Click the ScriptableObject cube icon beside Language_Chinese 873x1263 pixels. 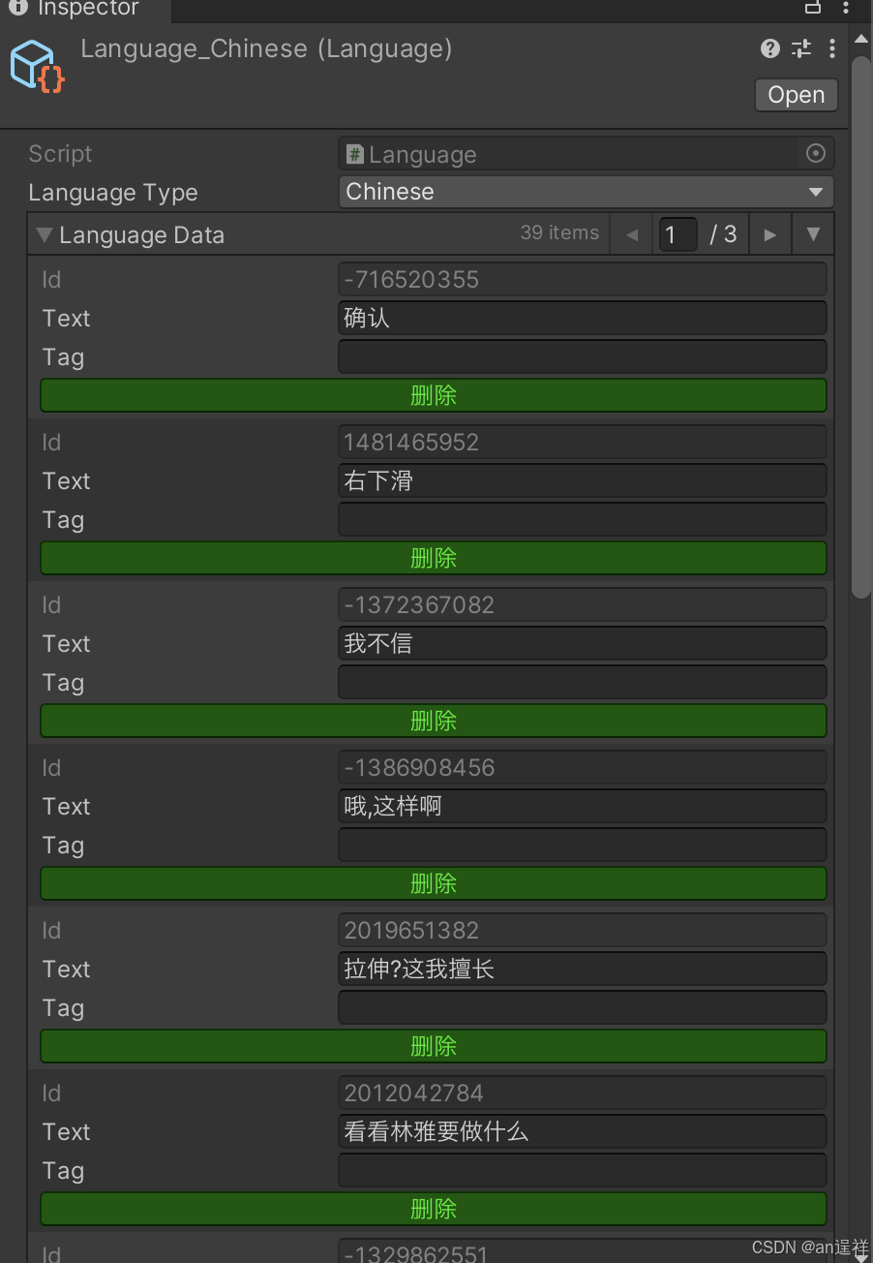pyautogui.click(x=36, y=68)
